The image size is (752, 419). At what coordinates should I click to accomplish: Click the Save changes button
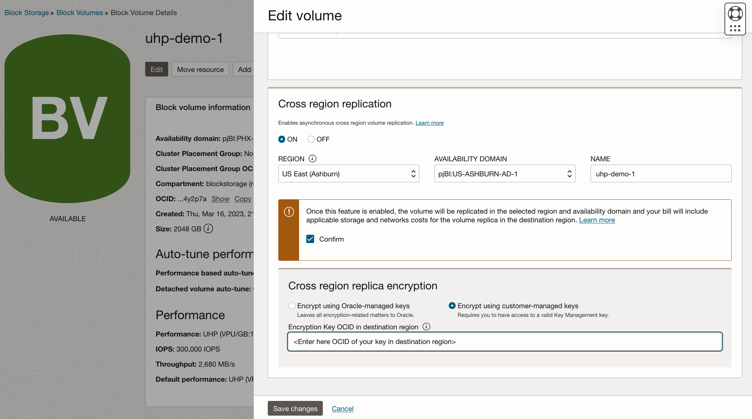click(295, 408)
